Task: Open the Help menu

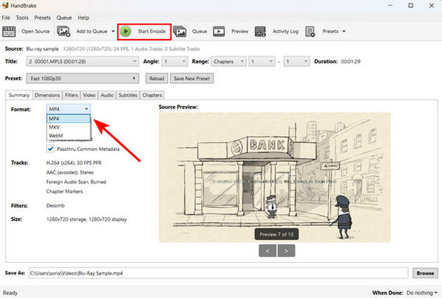Action: click(83, 18)
